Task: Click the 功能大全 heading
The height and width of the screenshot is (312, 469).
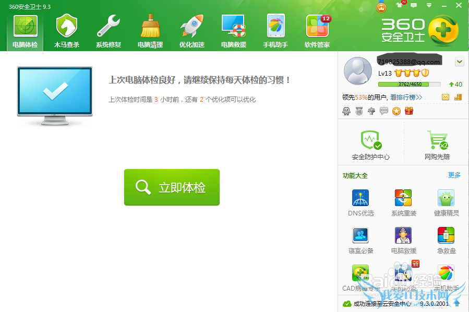Action: coord(355,176)
